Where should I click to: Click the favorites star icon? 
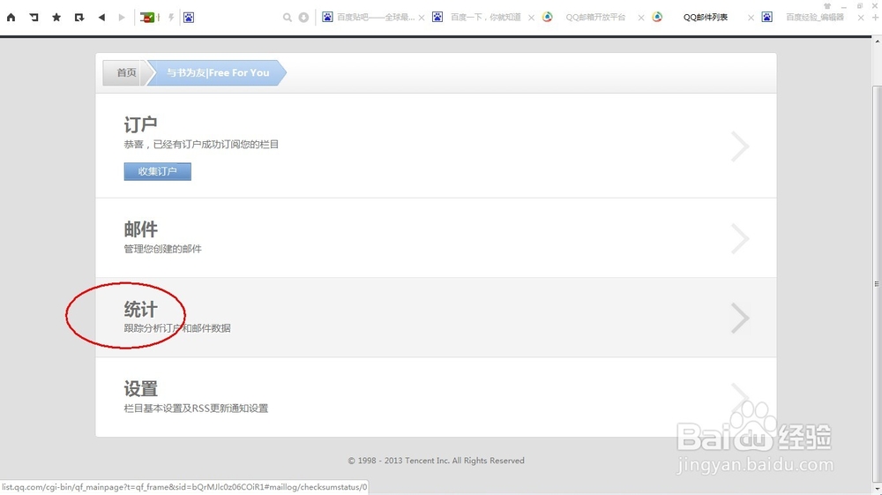[56, 17]
